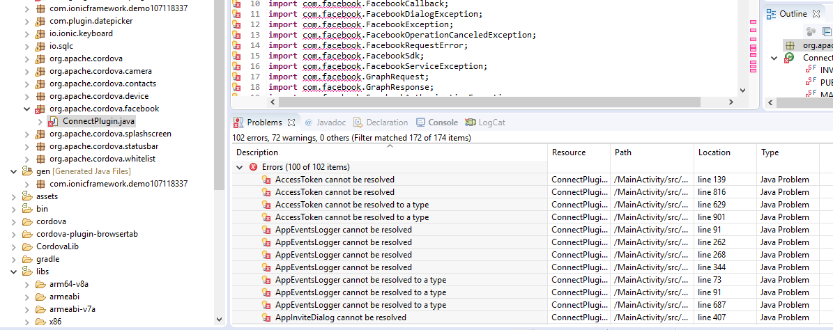Close the Problems tab
Viewport: 833px width, 330px height.
[292, 123]
